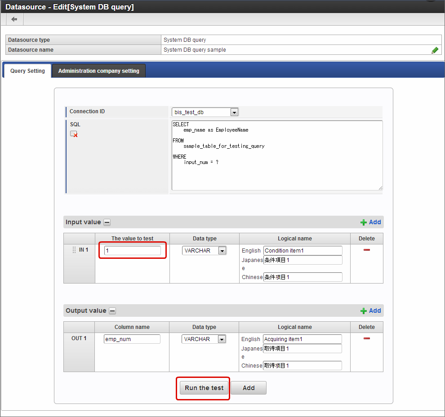
Task: Click the OUT 1 row label
Action: click(x=79, y=338)
